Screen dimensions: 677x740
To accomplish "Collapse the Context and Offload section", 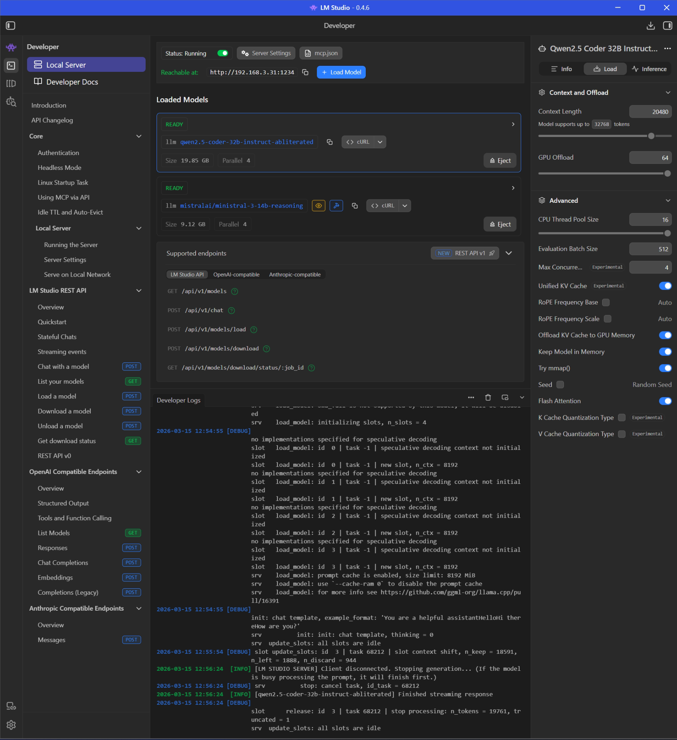I will point(668,93).
